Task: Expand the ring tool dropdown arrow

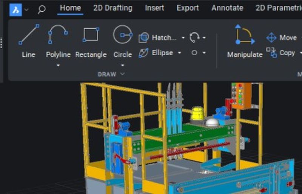Action: coord(204,53)
